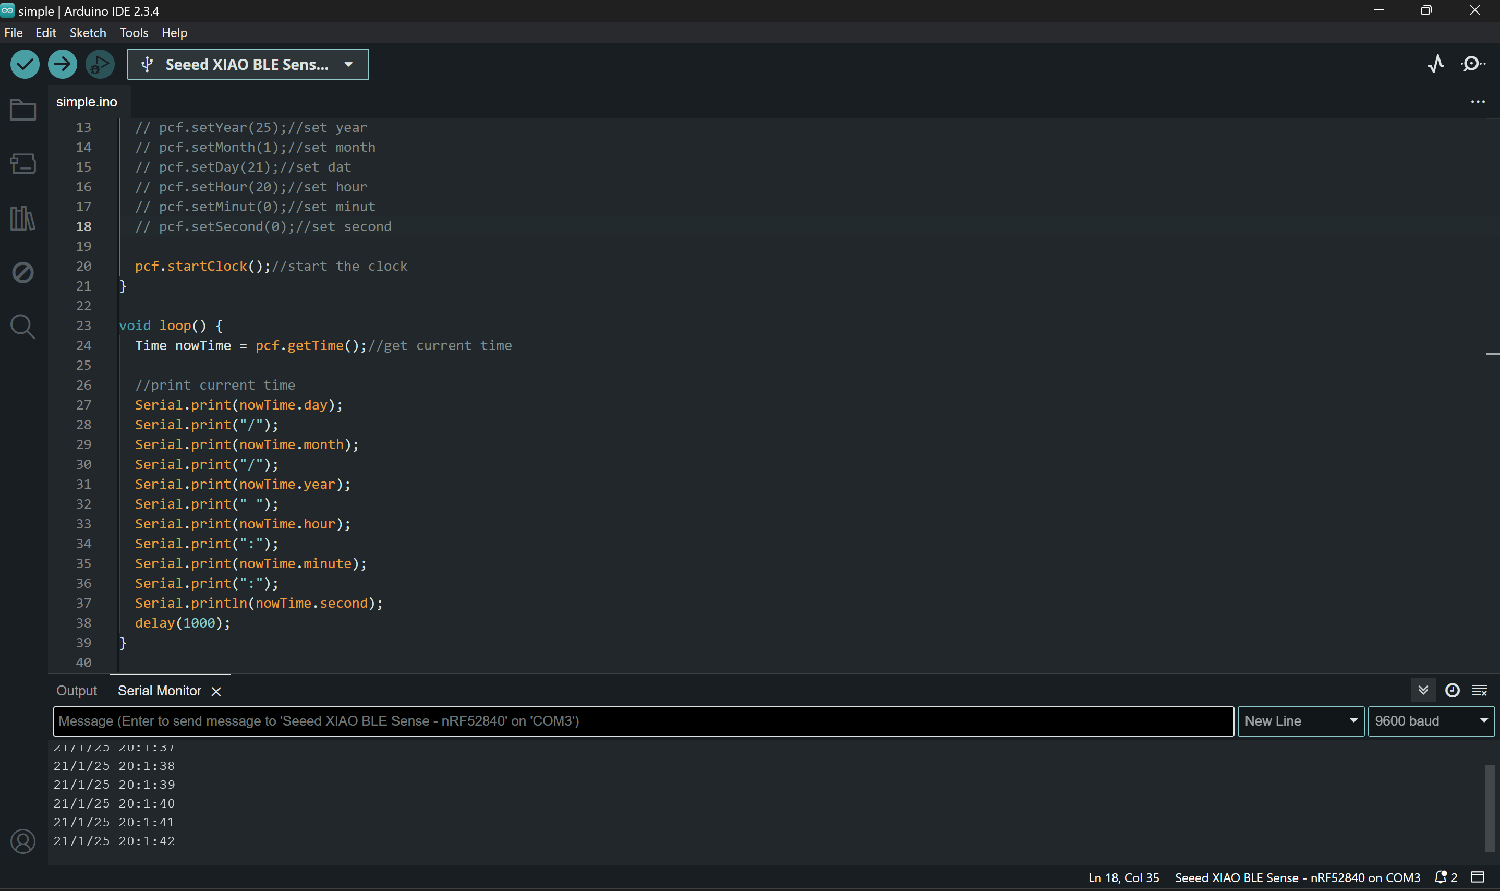This screenshot has height=891, width=1500.
Task: Click the '// pcf.setYear(25)' comment line
Action: [251, 127]
